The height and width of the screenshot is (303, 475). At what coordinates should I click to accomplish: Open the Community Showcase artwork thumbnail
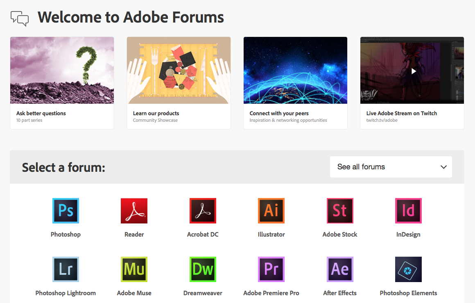[x=179, y=71]
